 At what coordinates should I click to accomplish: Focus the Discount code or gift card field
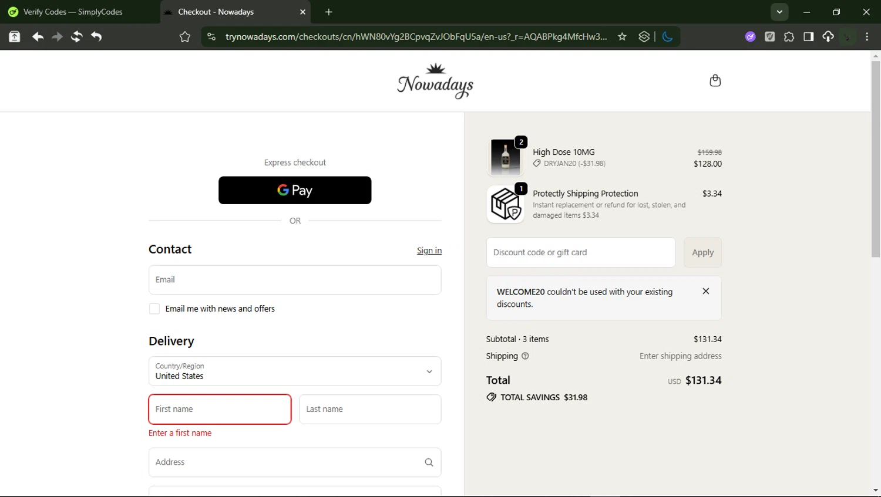(581, 252)
